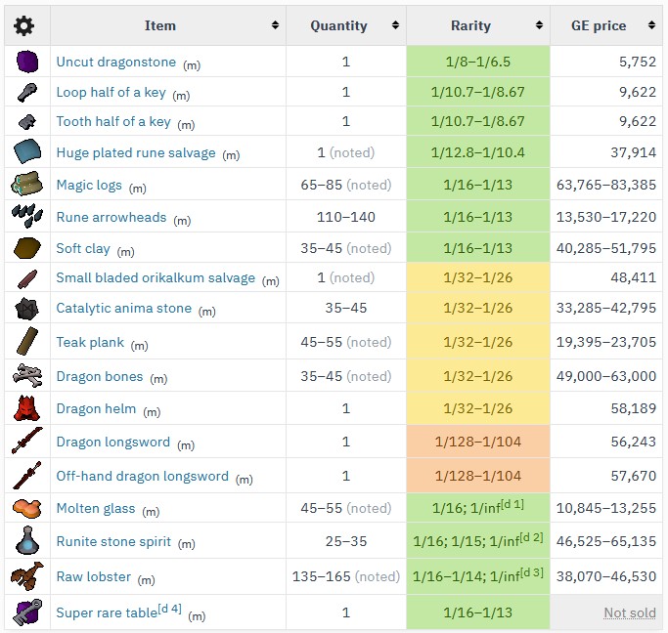The height and width of the screenshot is (633, 668).
Task: Click the Molten glass item icon
Action: point(26,508)
